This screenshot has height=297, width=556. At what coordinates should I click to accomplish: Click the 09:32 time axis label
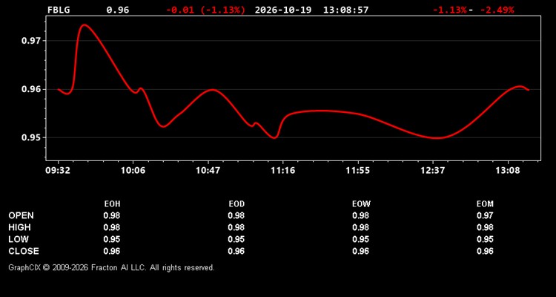[58, 171]
